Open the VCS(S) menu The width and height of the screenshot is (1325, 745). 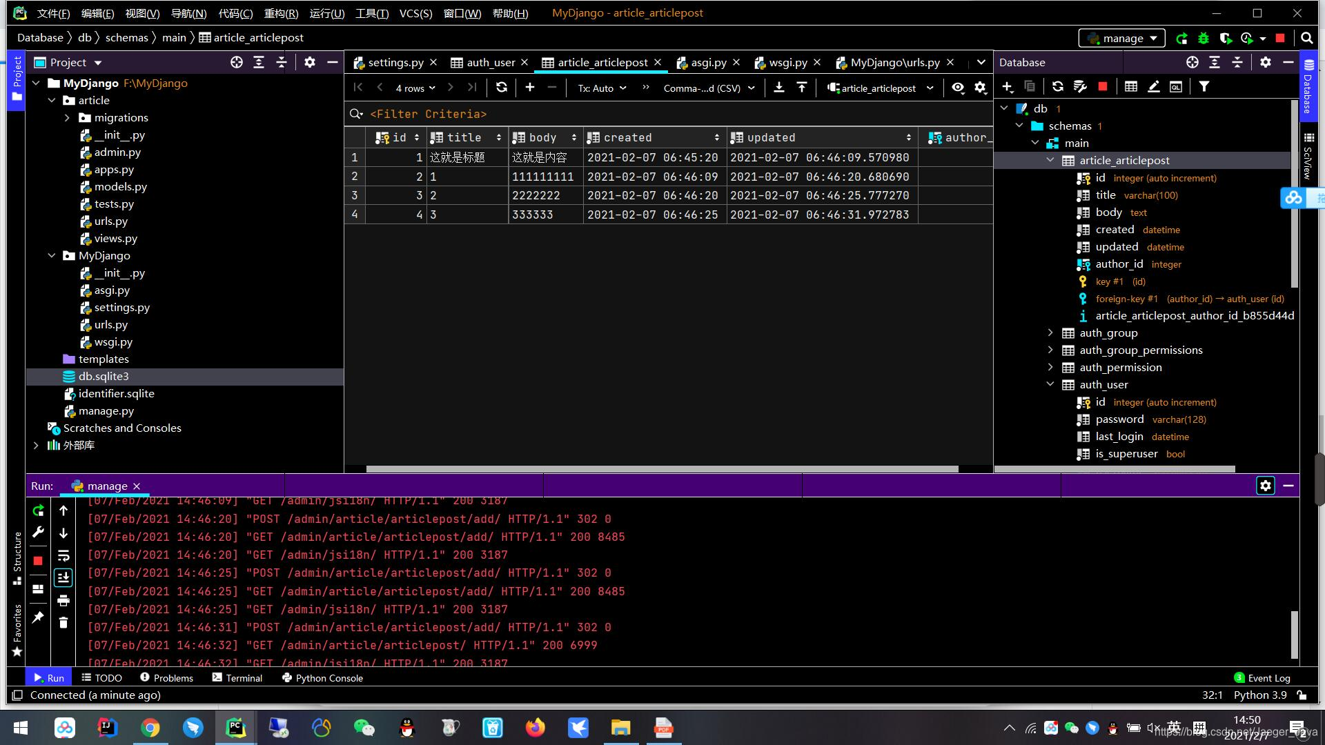415,13
